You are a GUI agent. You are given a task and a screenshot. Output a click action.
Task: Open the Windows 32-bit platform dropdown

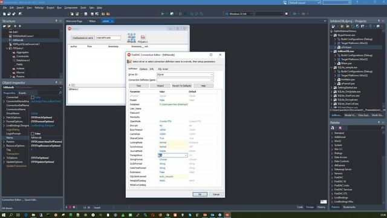251,14
